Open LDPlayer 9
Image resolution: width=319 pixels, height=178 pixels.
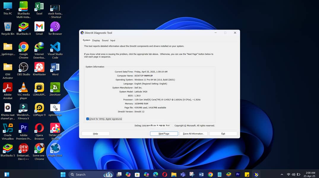pos(39,110)
